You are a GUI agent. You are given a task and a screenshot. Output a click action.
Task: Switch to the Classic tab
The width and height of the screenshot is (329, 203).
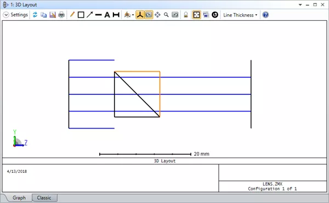(x=44, y=198)
